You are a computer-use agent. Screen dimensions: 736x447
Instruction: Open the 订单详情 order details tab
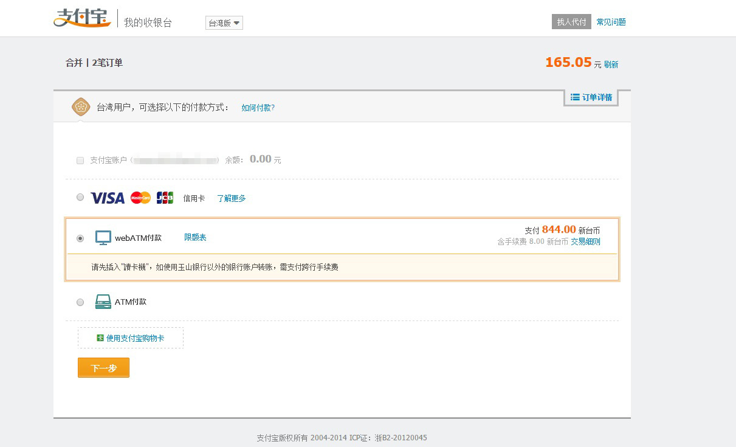591,97
